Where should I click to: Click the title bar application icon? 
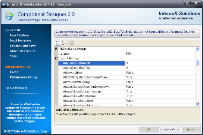point(4,4)
